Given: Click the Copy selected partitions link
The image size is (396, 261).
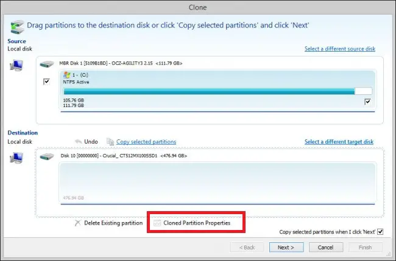Looking at the screenshot, I should [x=146, y=142].
